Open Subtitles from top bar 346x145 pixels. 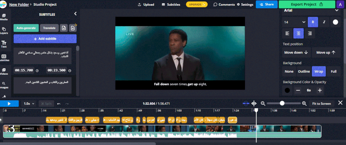171,4
